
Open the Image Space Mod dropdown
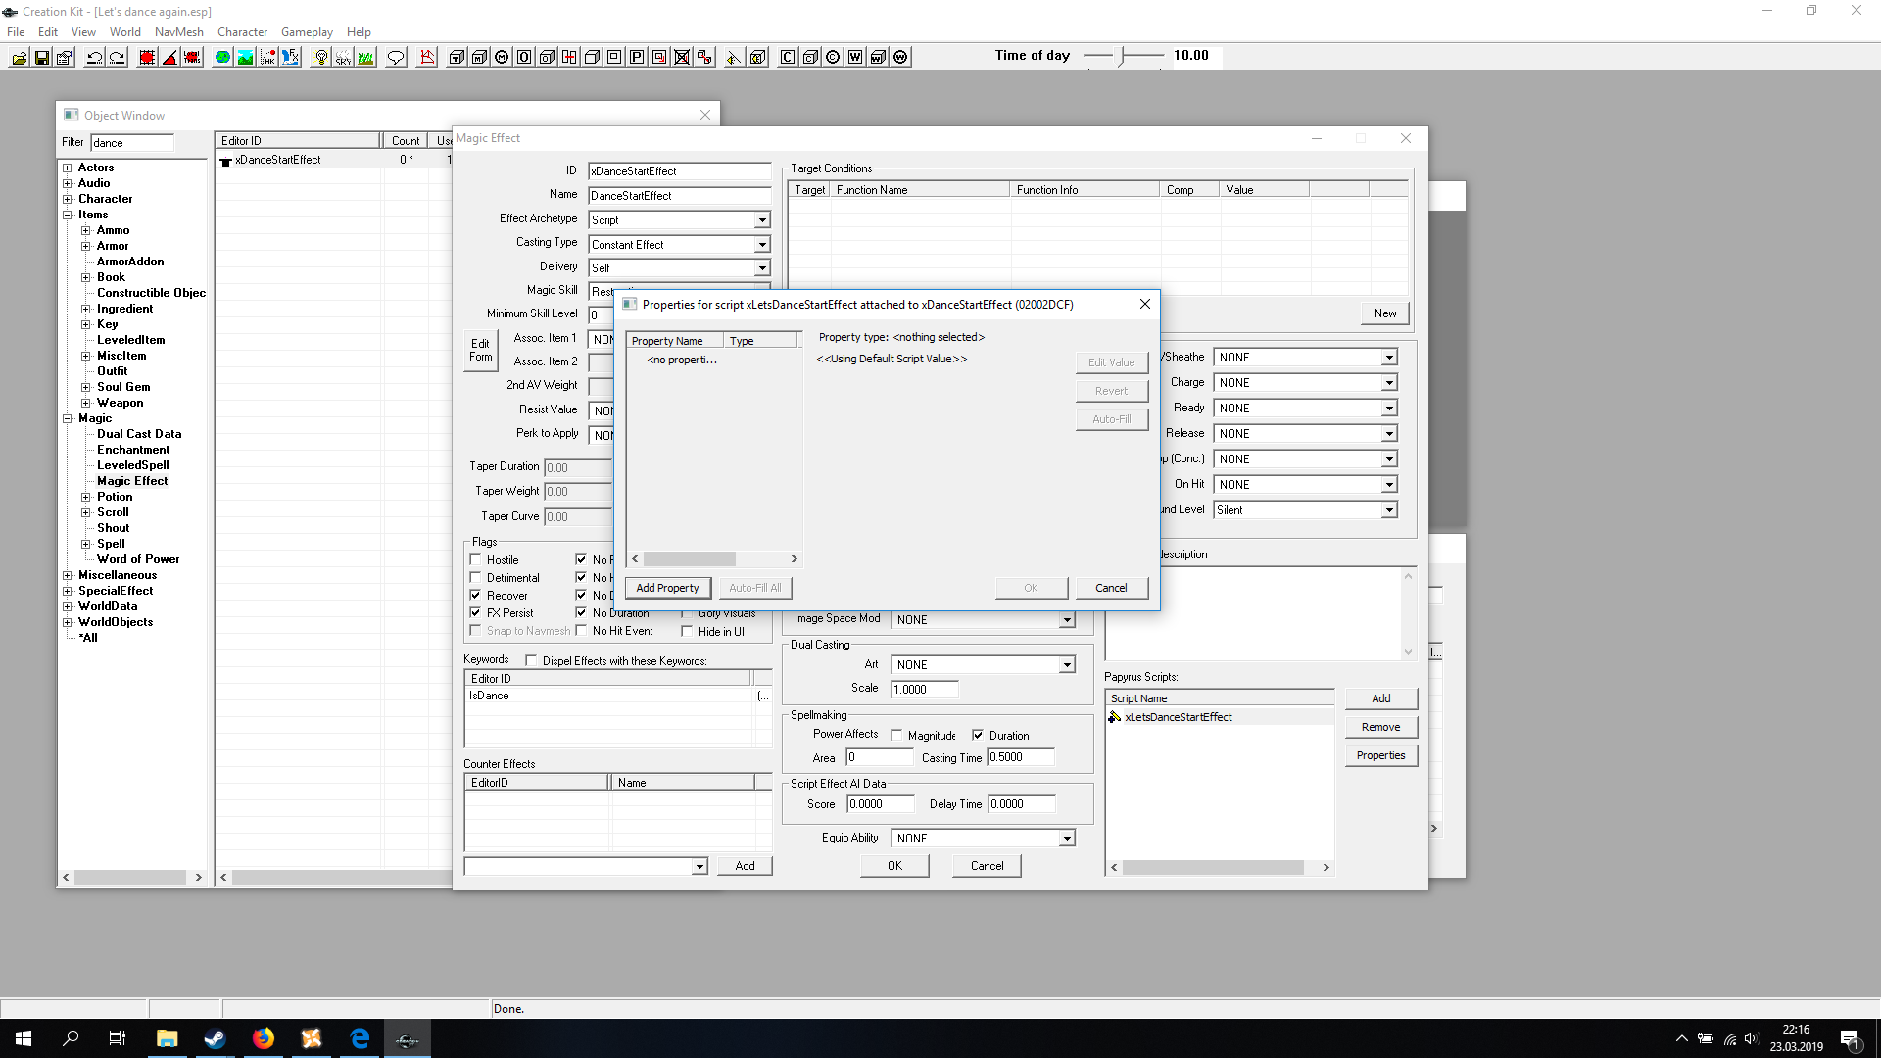point(1066,620)
